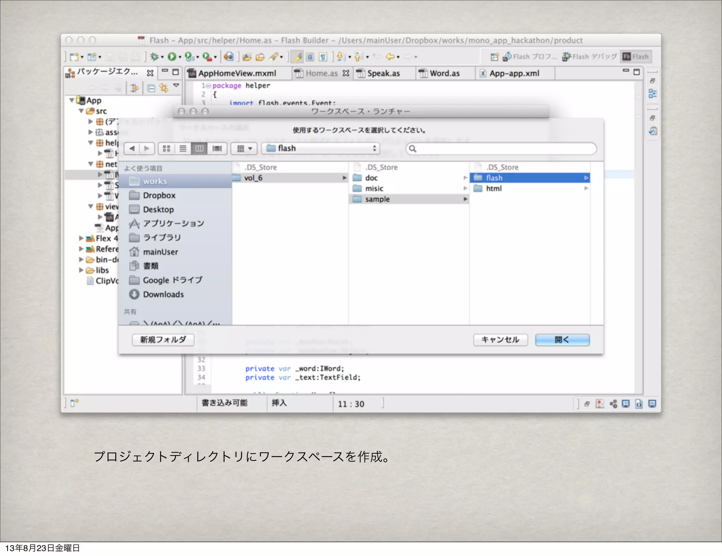Go forward in the file dialog
Viewport: 722px width, 556px height.
click(147, 149)
